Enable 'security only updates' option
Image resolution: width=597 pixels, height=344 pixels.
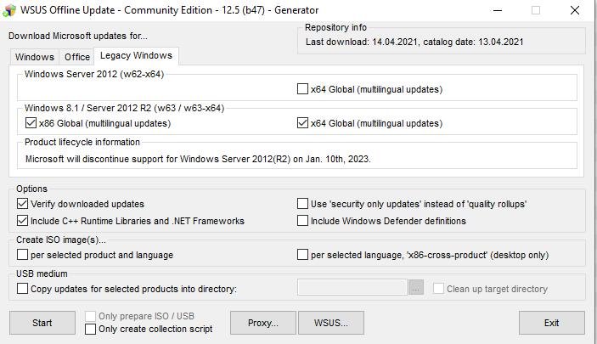(x=303, y=204)
